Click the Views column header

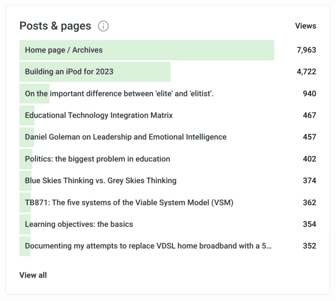305,25
